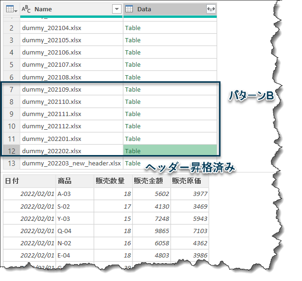The height and width of the screenshot is (281, 302).
Task: Click the 日付 preview column header
Action: [x=30, y=181]
